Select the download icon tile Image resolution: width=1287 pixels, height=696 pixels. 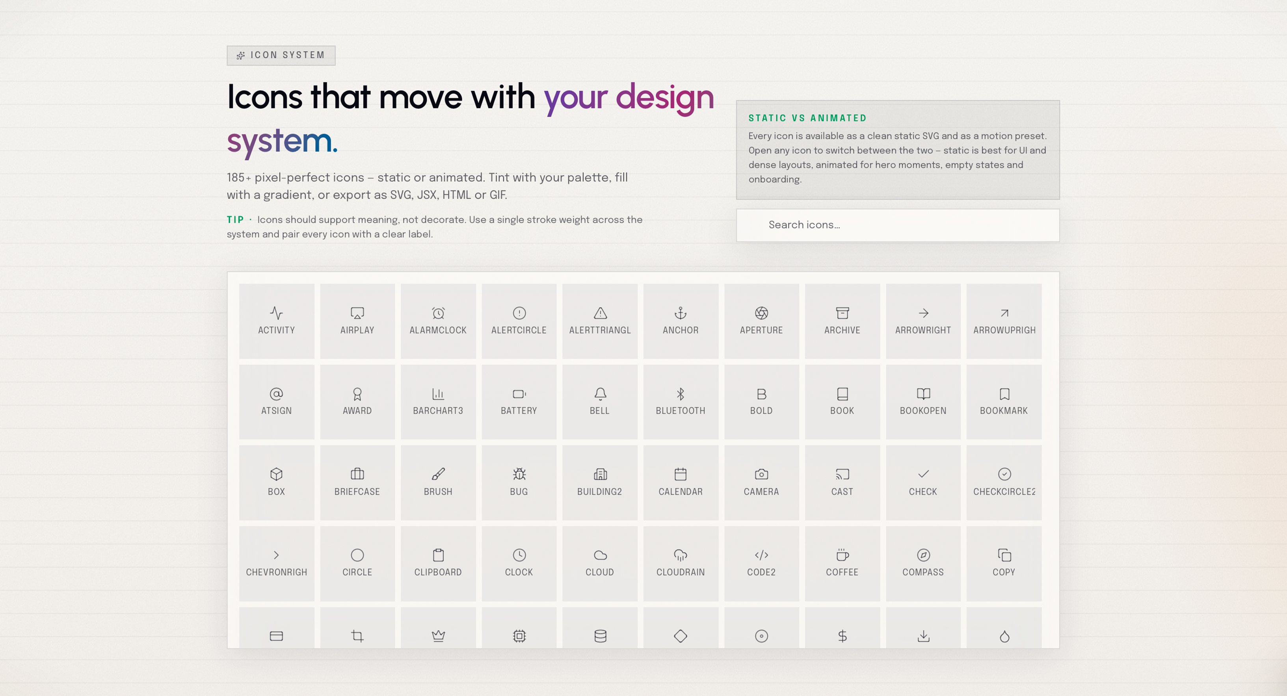pos(923,628)
